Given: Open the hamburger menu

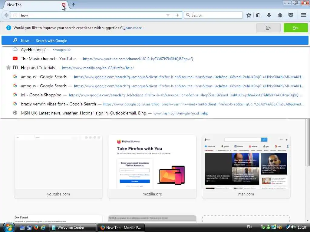Looking at the screenshot, I should 304,15.
